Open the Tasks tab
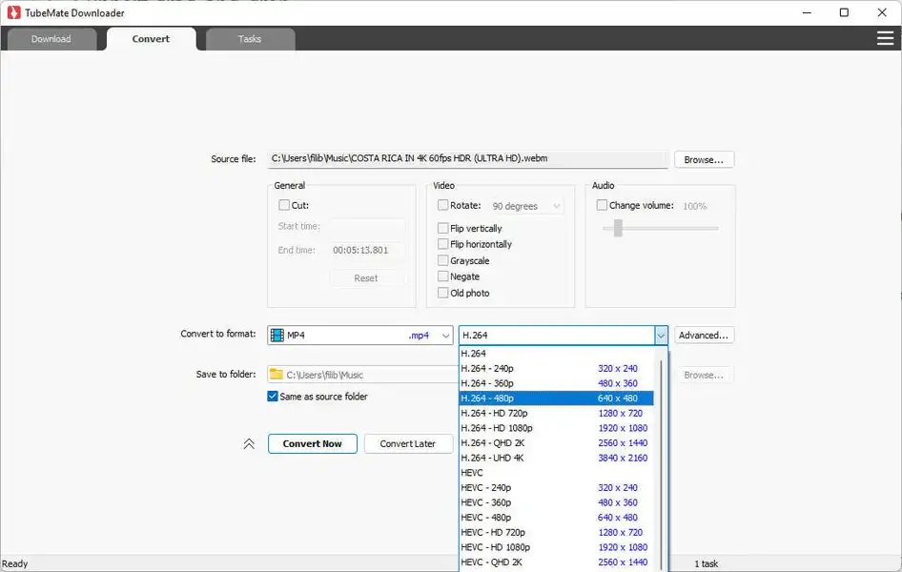The image size is (902, 572). pyautogui.click(x=250, y=39)
